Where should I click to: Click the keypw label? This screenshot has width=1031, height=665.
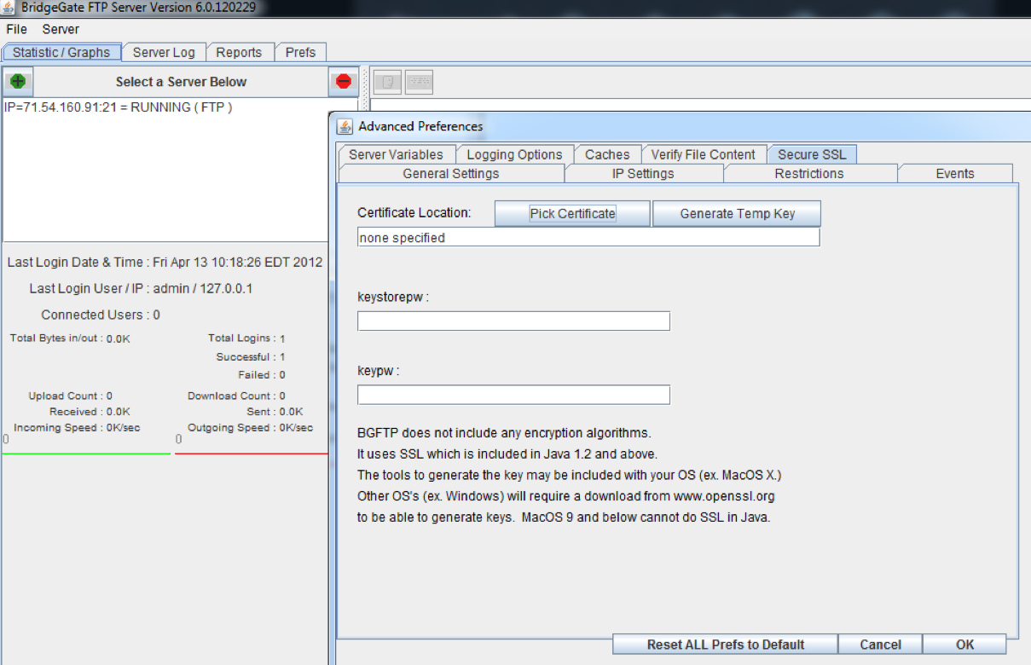click(379, 372)
